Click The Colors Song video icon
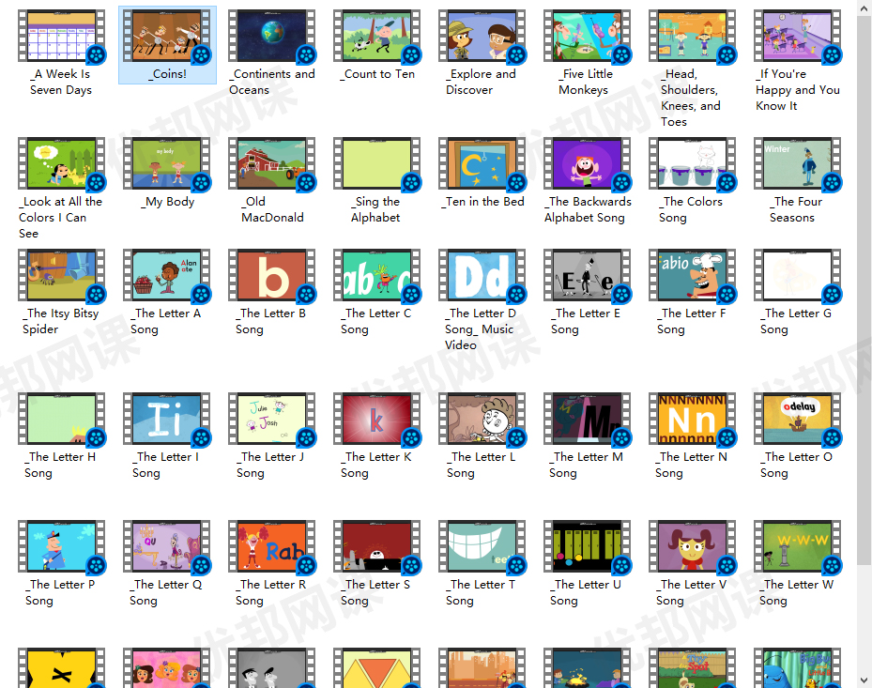The width and height of the screenshot is (872, 688). (693, 163)
